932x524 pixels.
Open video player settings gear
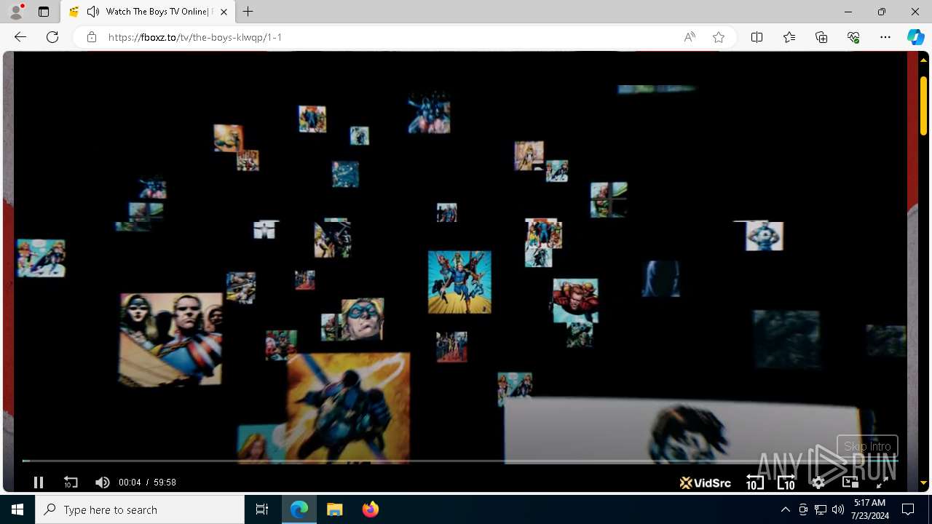[x=818, y=483]
